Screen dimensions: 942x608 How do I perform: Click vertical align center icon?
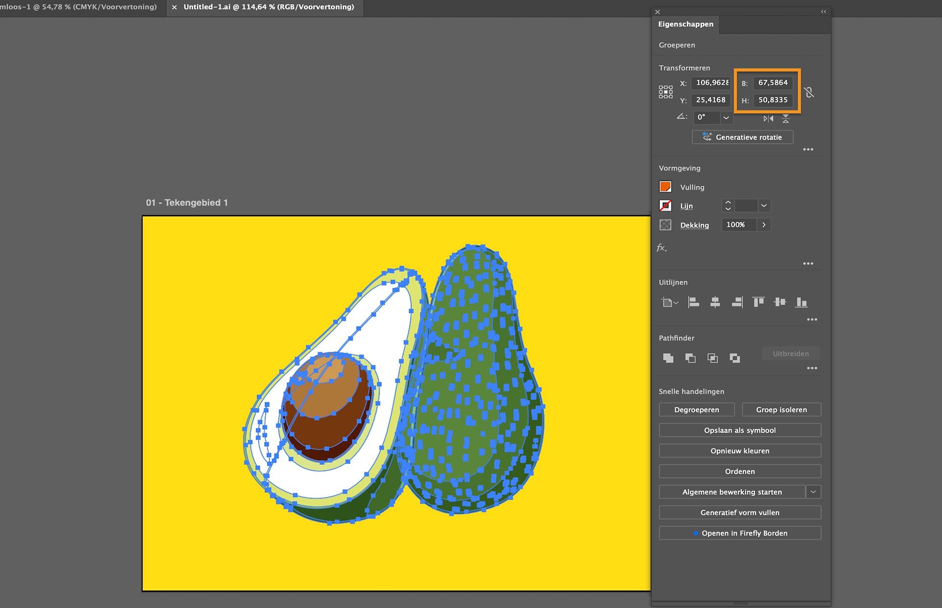click(x=780, y=303)
